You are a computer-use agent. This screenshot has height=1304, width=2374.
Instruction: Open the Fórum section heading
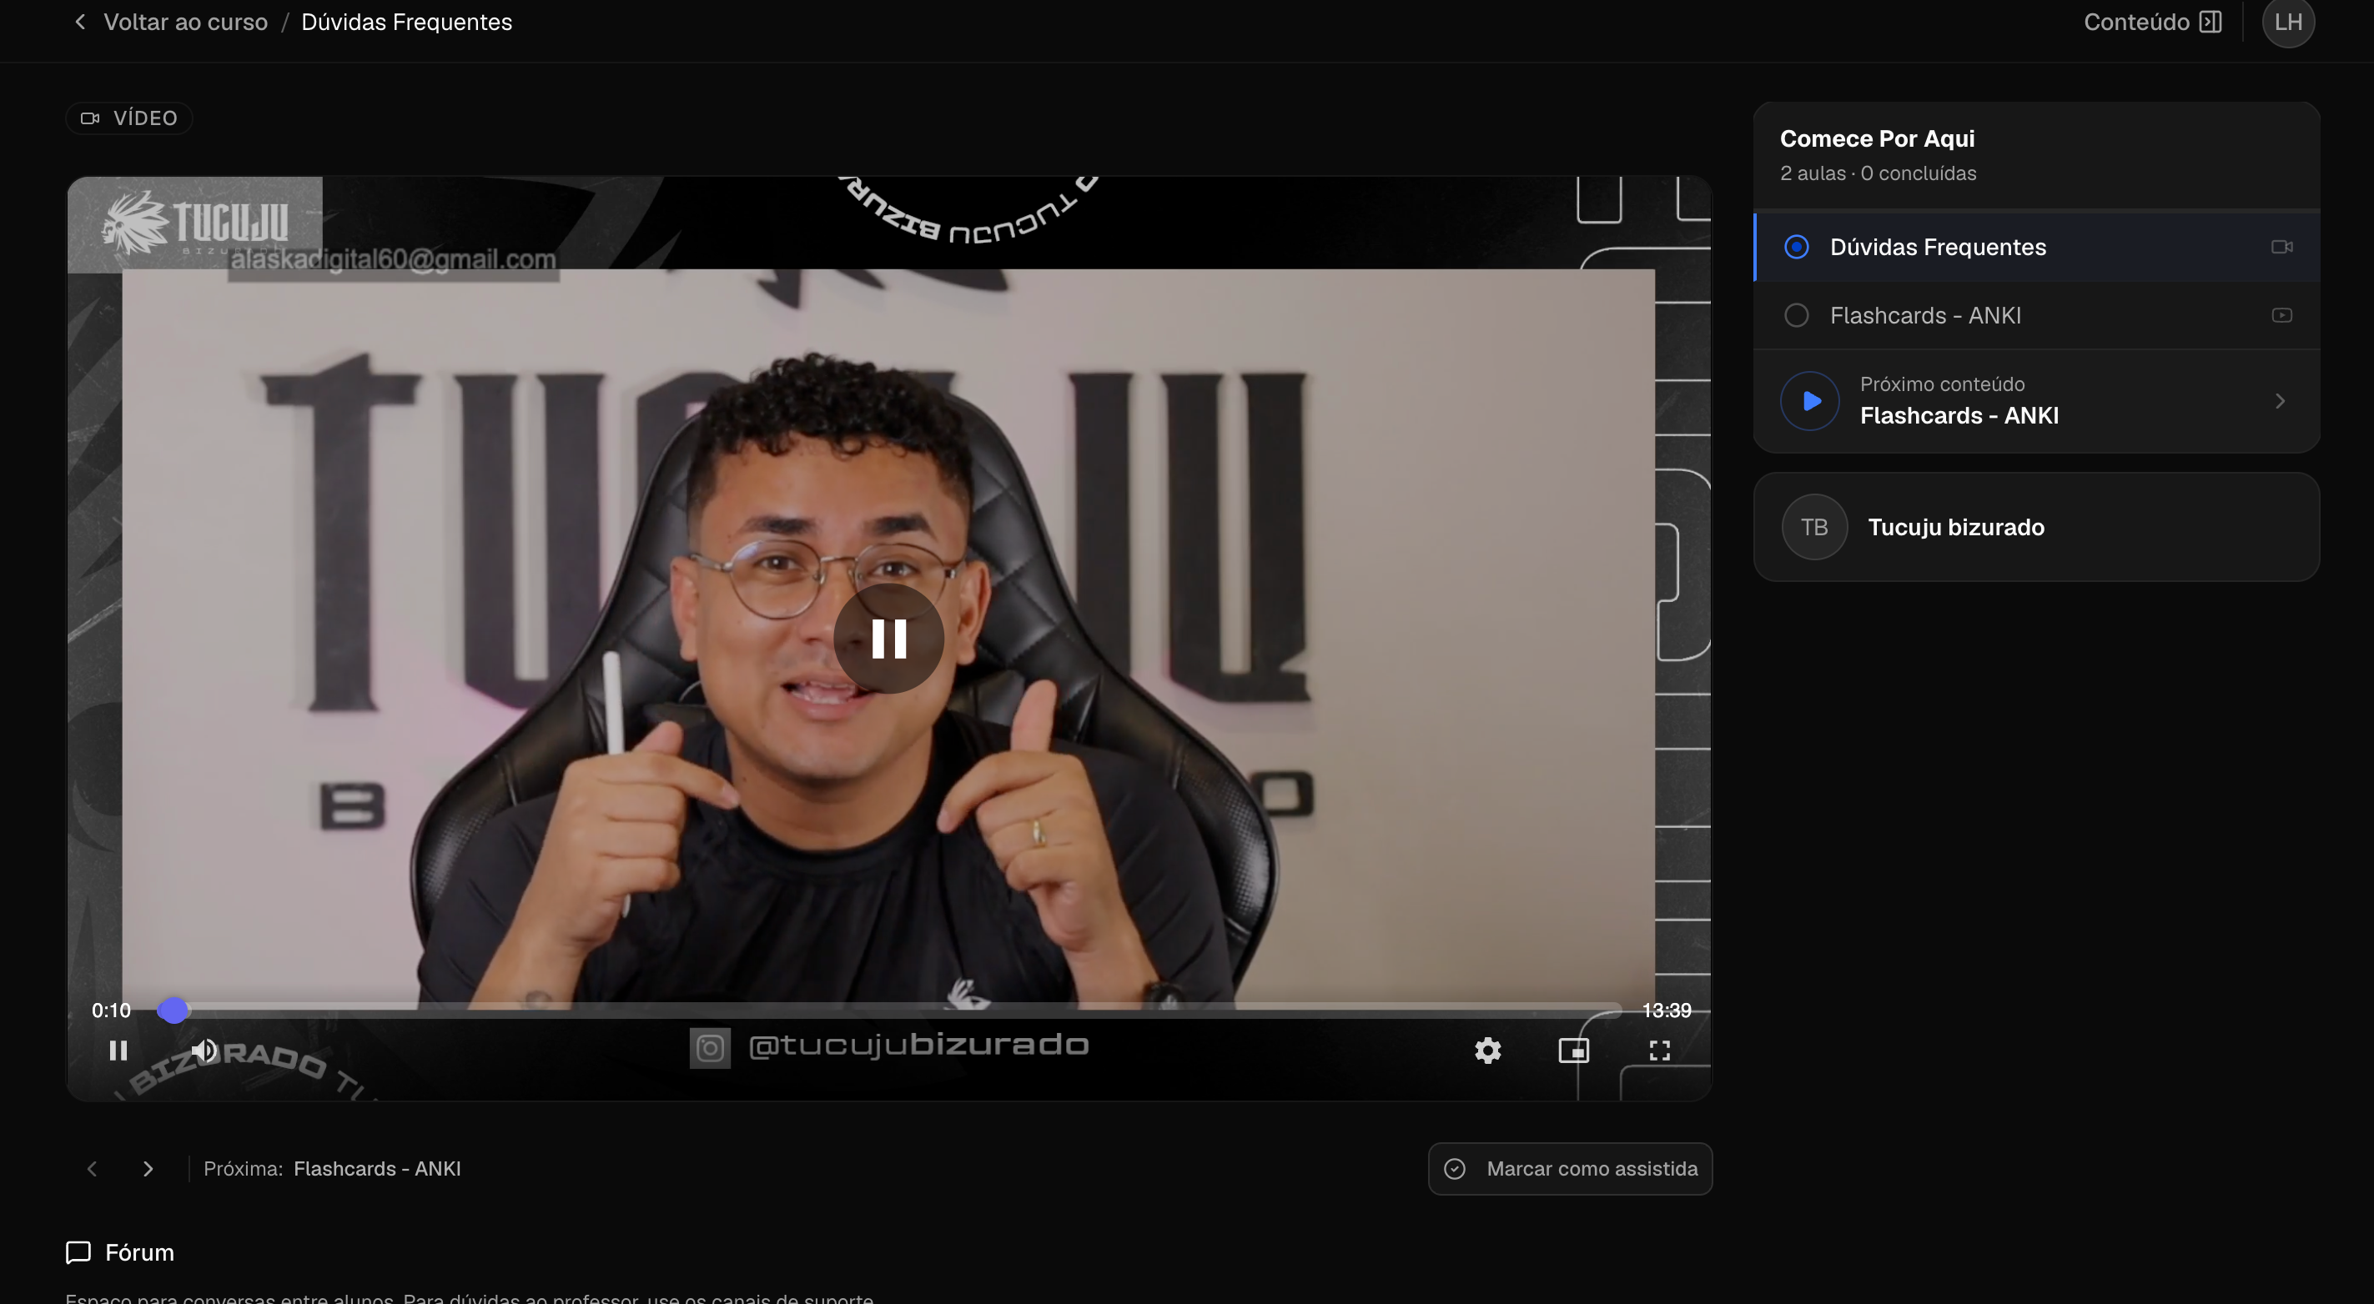pos(139,1252)
